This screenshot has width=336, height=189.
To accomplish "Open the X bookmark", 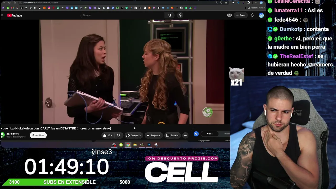I will (17, 8).
